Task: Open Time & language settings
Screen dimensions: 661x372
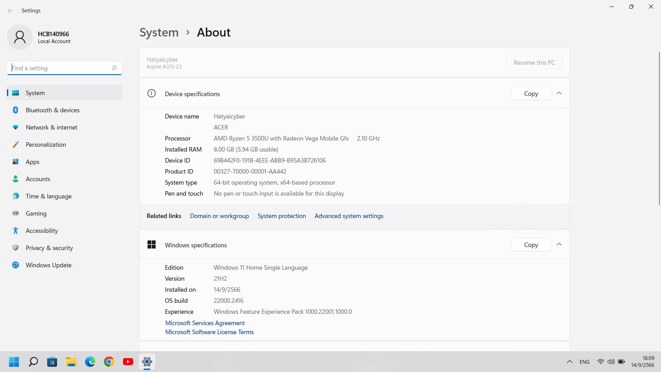Action: point(64,196)
